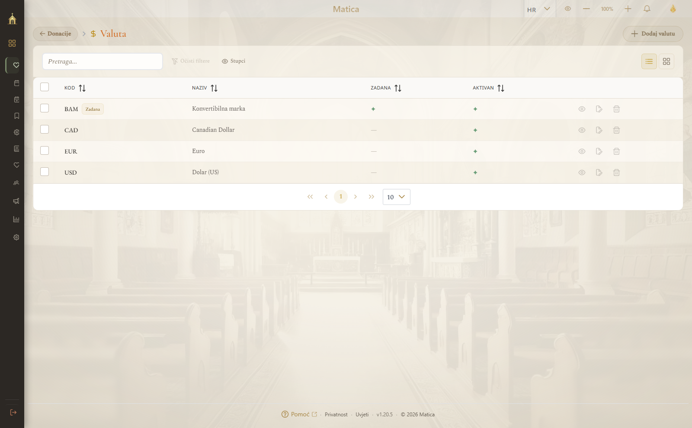This screenshot has height=428, width=692.
Task: View details of BAM currency
Action: [582, 109]
